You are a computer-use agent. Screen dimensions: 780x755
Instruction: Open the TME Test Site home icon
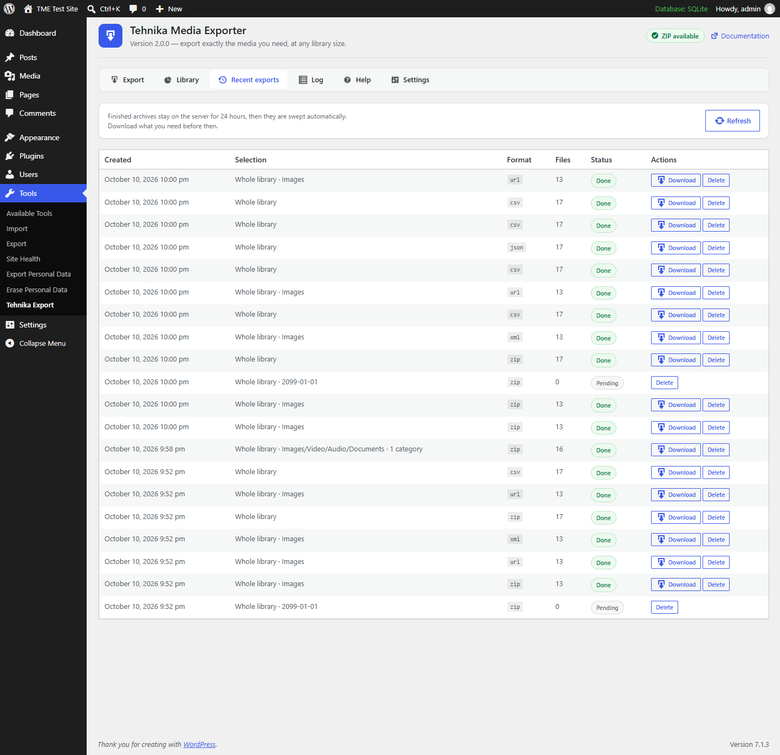(x=28, y=9)
